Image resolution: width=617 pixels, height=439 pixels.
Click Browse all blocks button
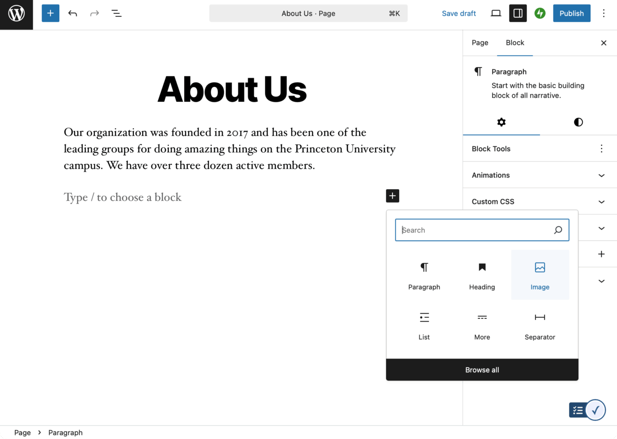coord(482,370)
